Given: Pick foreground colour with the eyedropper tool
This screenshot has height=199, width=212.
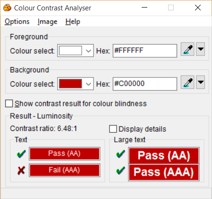Looking at the screenshot, I should click(187, 49).
